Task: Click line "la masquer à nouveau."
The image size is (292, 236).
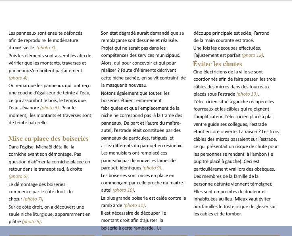Action: 124,85
